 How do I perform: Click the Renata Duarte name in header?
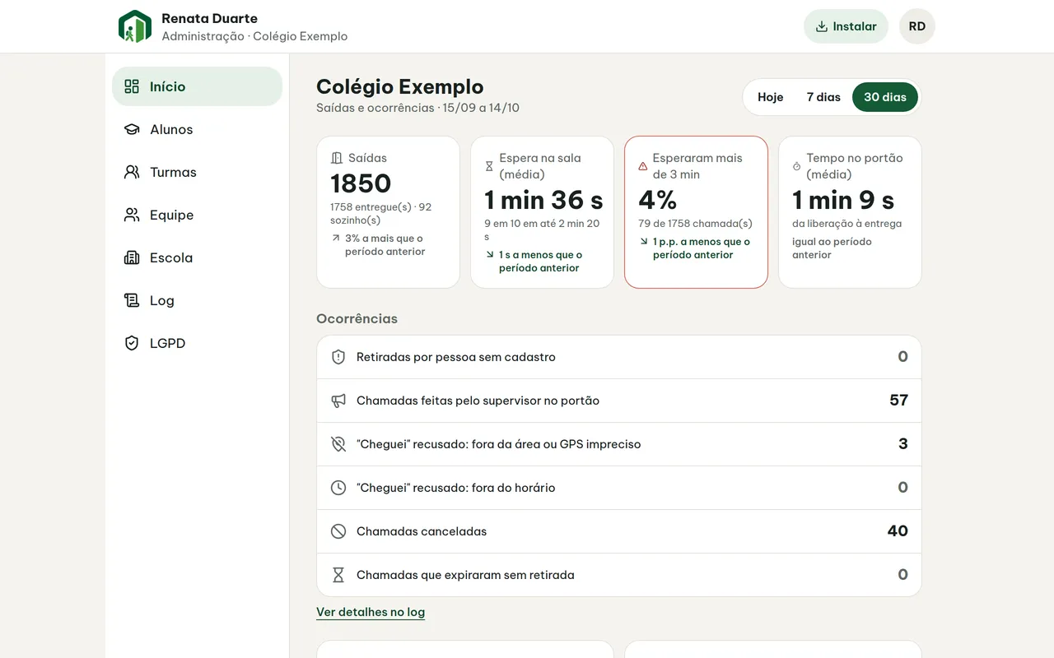pos(209,18)
